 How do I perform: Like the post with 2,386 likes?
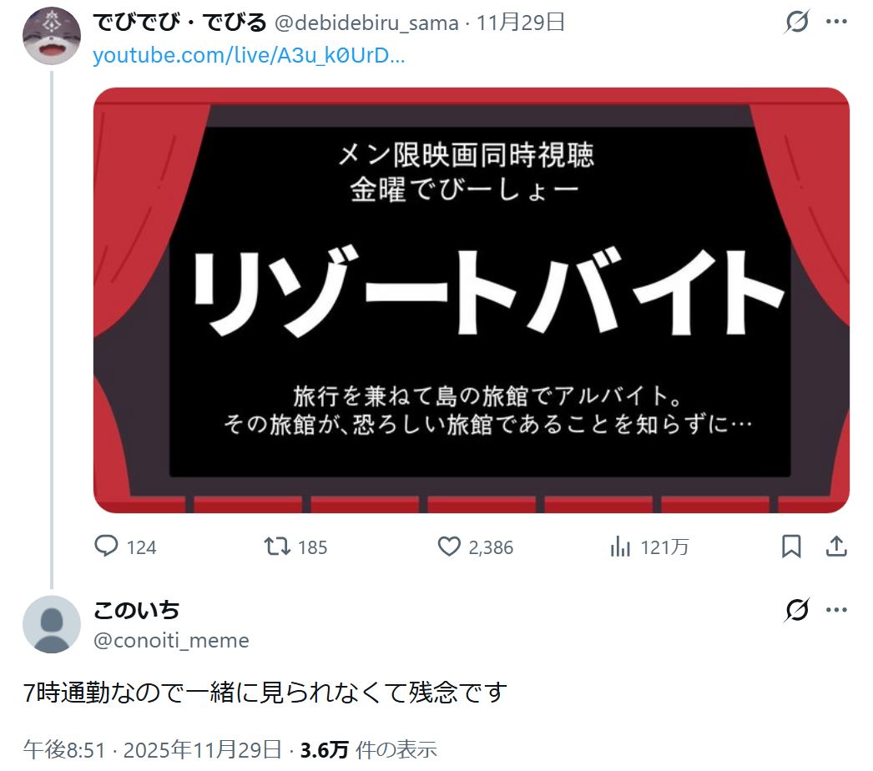[449, 546]
